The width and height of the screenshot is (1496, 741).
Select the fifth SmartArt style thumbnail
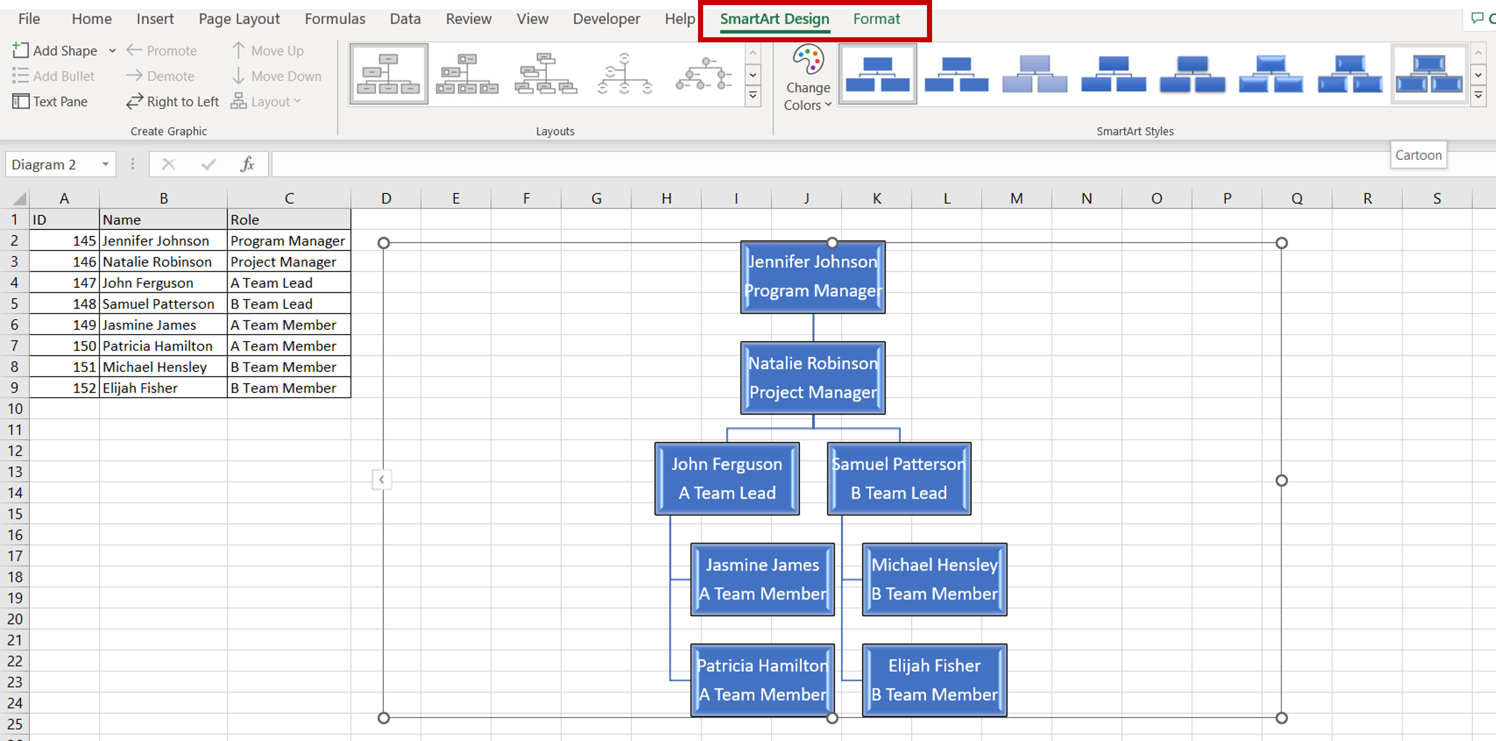1192,74
